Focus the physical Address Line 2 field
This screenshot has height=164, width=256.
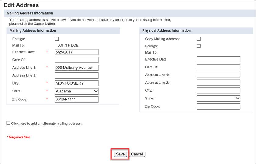coord(219,83)
